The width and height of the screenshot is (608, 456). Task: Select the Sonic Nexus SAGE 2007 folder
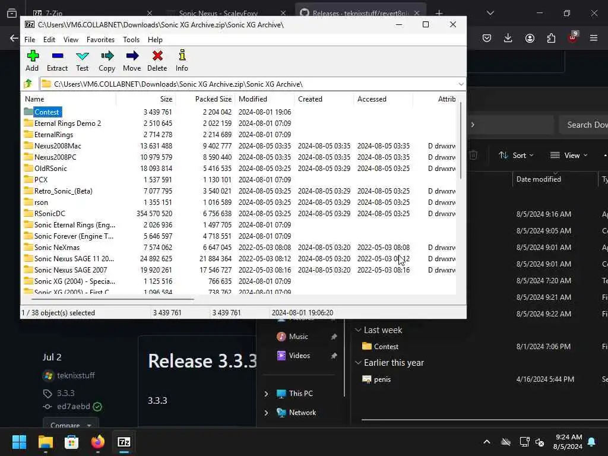[x=71, y=270]
